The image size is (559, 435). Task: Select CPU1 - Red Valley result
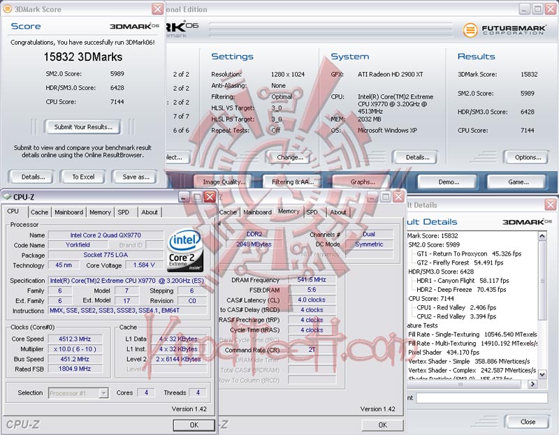(x=456, y=307)
